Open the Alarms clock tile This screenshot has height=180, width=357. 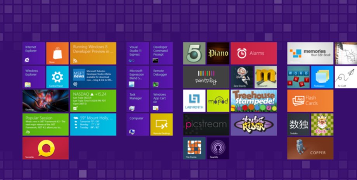click(253, 53)
